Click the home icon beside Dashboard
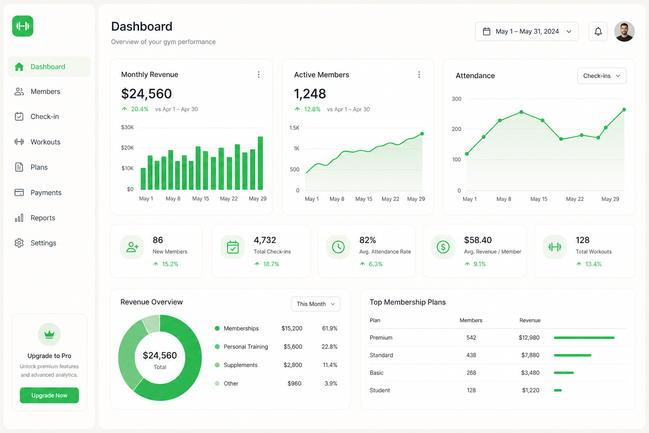The image size is (649, 433). (x=19, y=67)
